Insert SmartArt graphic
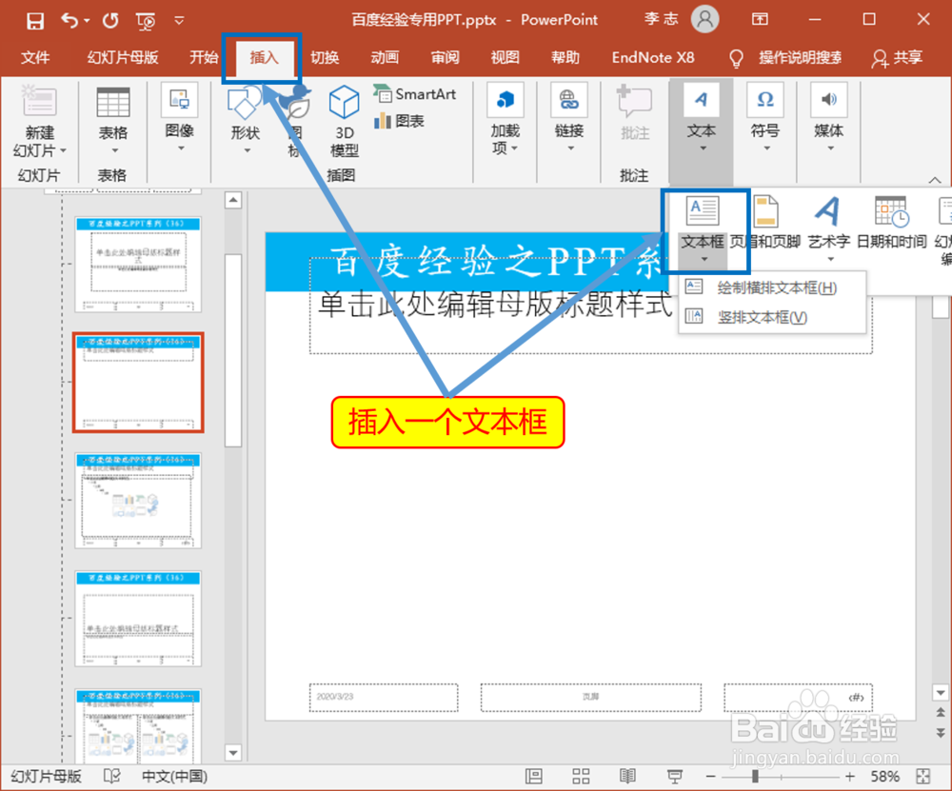 click(x=415, y=94)
